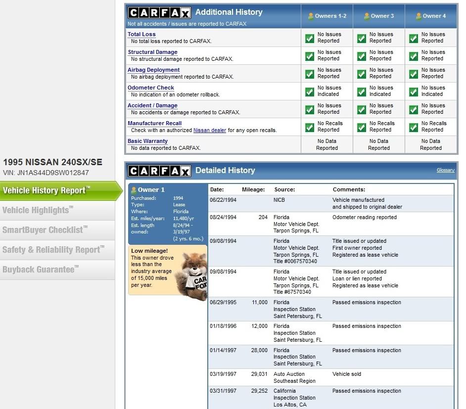The width and height of the screenshot is (466, 409).
Task: Click the Owner 1 person icon in Detailed History
Action: click(134, 190)
